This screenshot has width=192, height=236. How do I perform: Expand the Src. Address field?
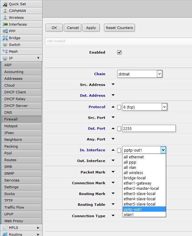tap(113, 84)
